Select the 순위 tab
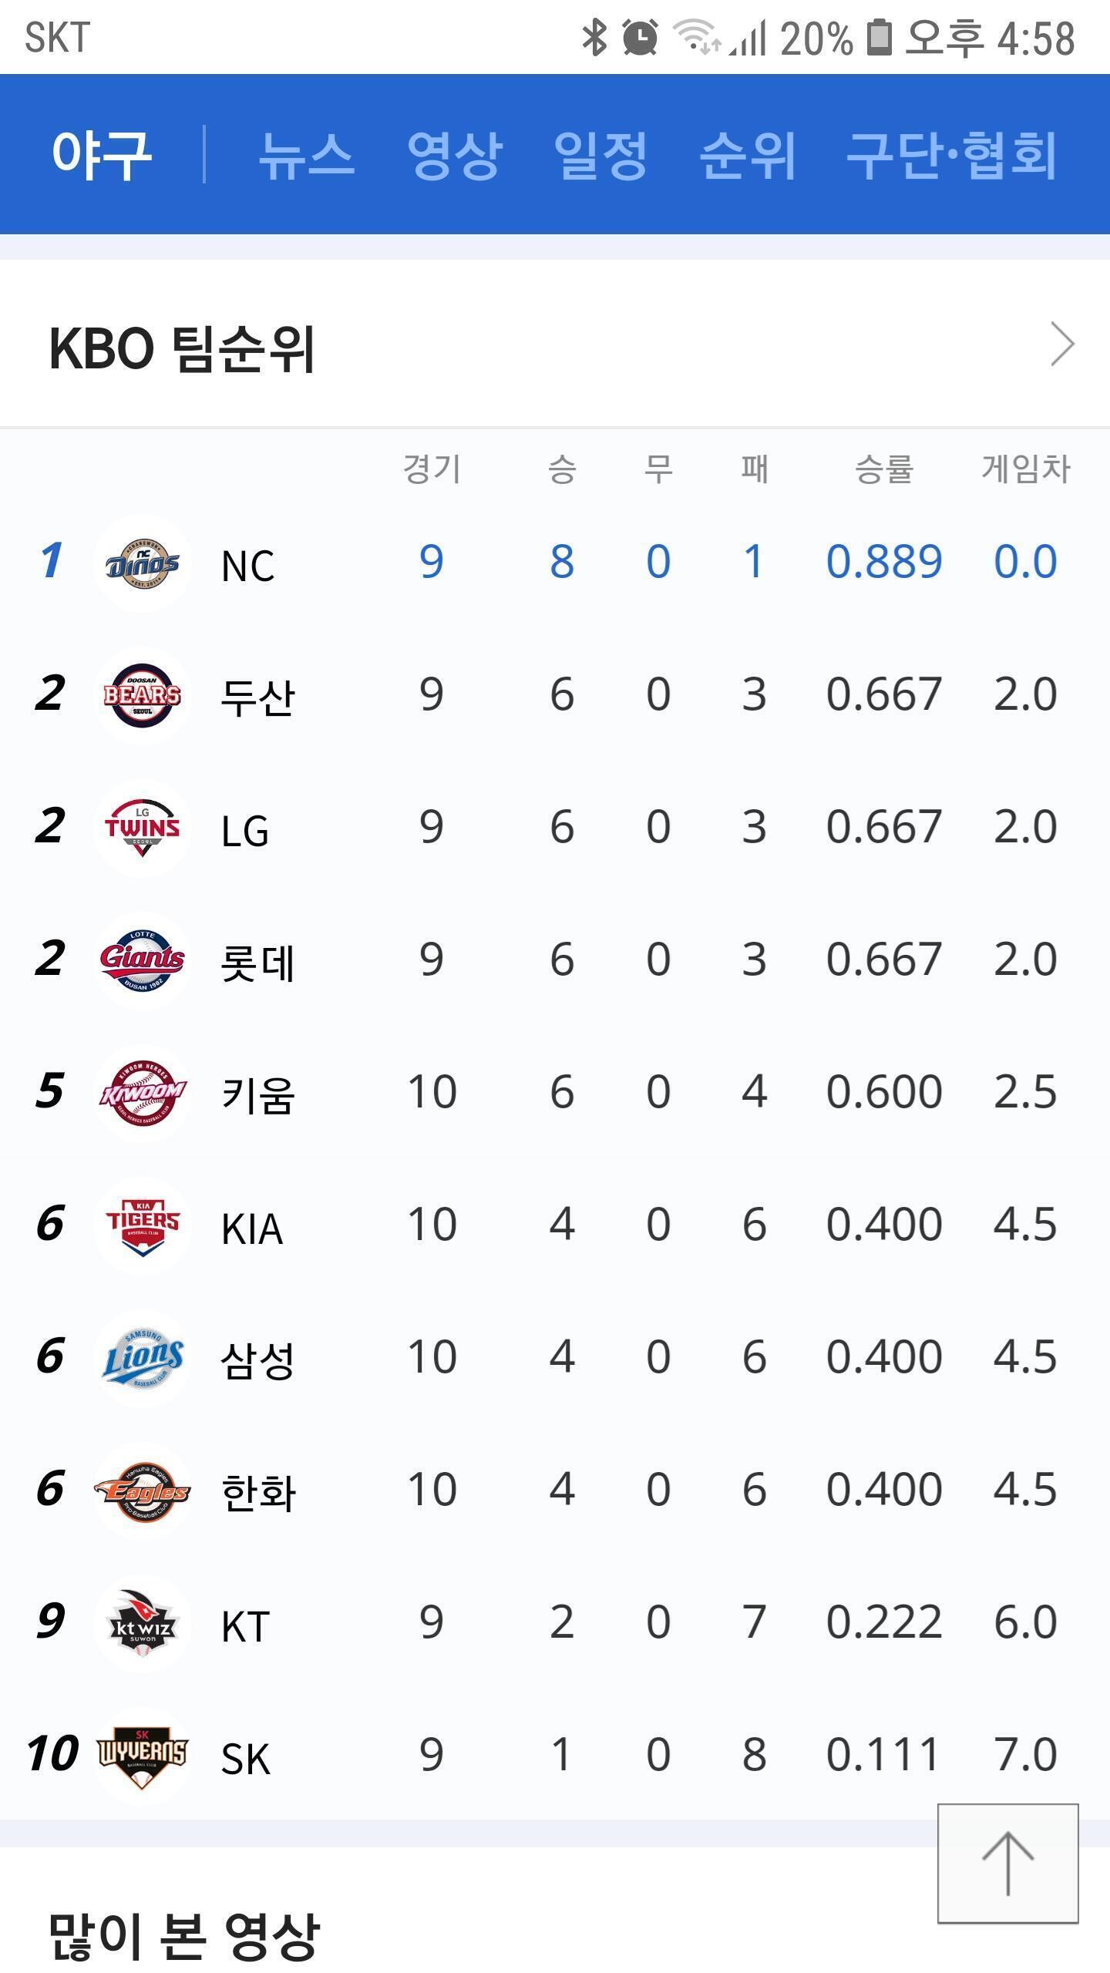 point(747,155)
